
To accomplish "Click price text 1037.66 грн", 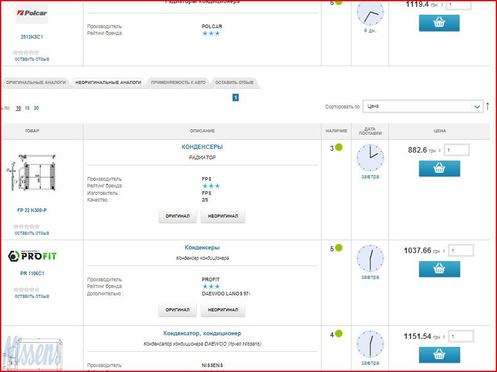I will coord(422,251).
